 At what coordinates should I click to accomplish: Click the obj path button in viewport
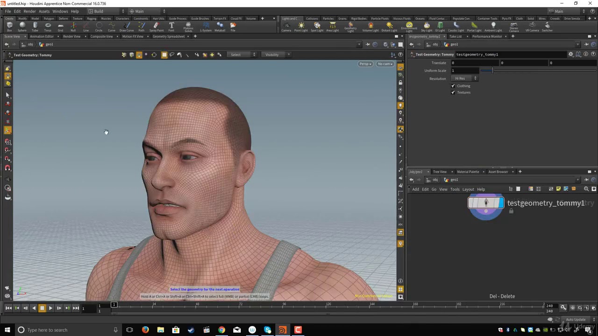pyautogui.click(x=28, y=44)
